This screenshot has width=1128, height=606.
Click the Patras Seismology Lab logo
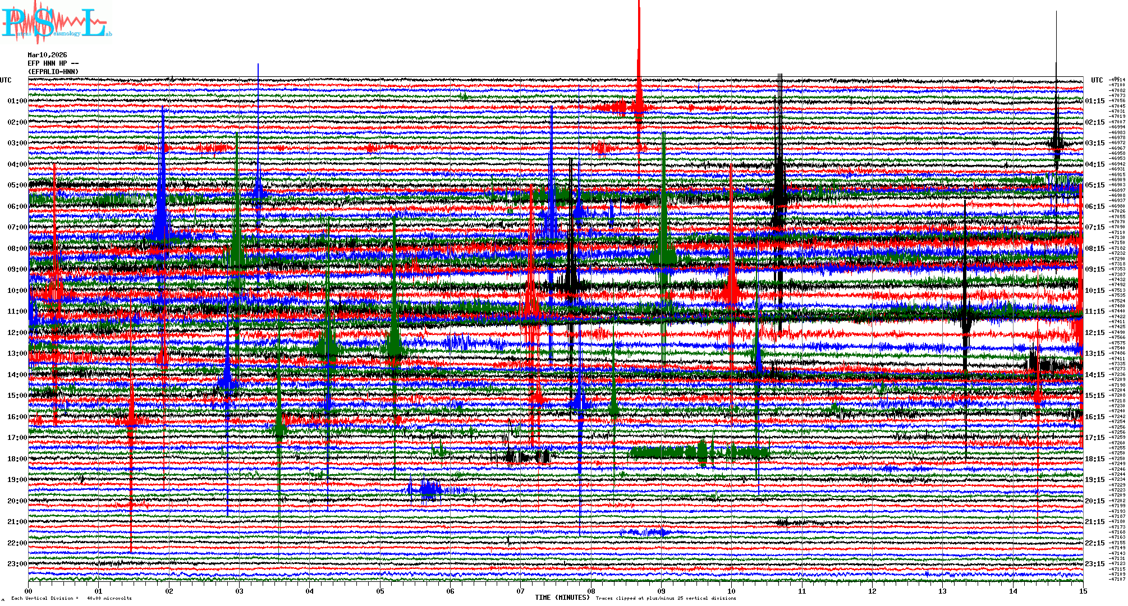(x=56, y=22)
